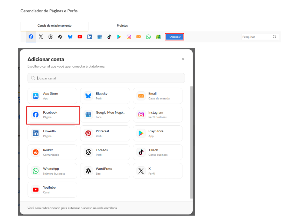This screenshot has width=307, height=217.
Task: Select the YouTube icon in the channels toolbar
Action: [80, 37]
